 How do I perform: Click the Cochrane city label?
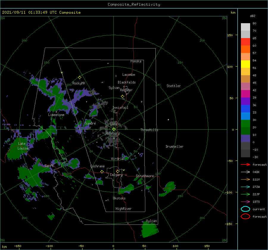97,166
